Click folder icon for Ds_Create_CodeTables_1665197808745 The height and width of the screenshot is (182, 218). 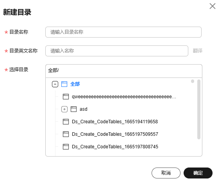(x=66, y=147)
